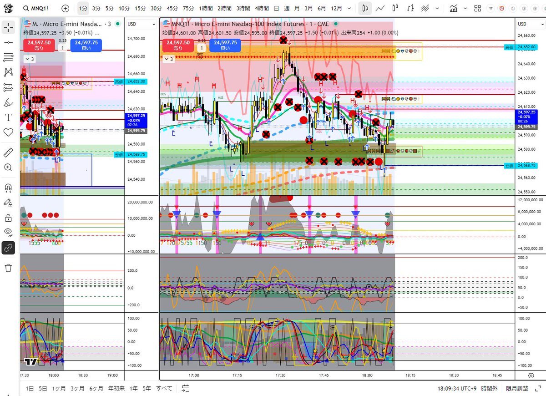The width and height of the screenshot is (546, 396).
Task: Toggle the 時間外 extended hours session
Action: click(489, 388)
